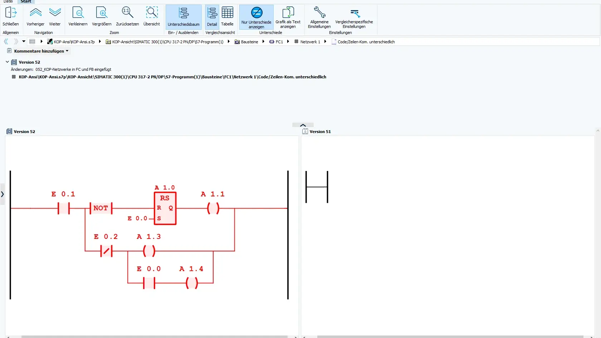Collapse the Version 52 tree node

tap(7, 62)
